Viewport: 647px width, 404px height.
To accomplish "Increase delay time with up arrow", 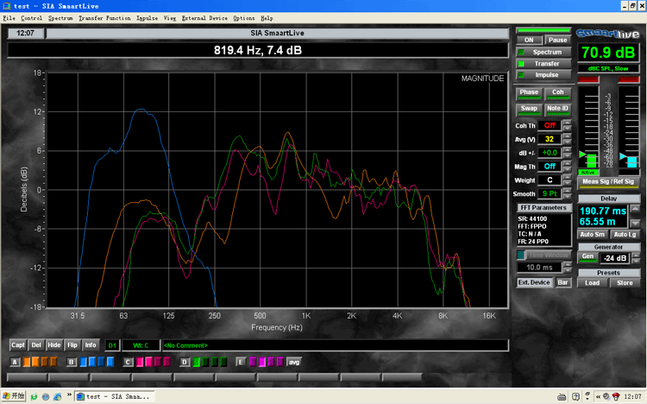I will [x=636, y=209].
